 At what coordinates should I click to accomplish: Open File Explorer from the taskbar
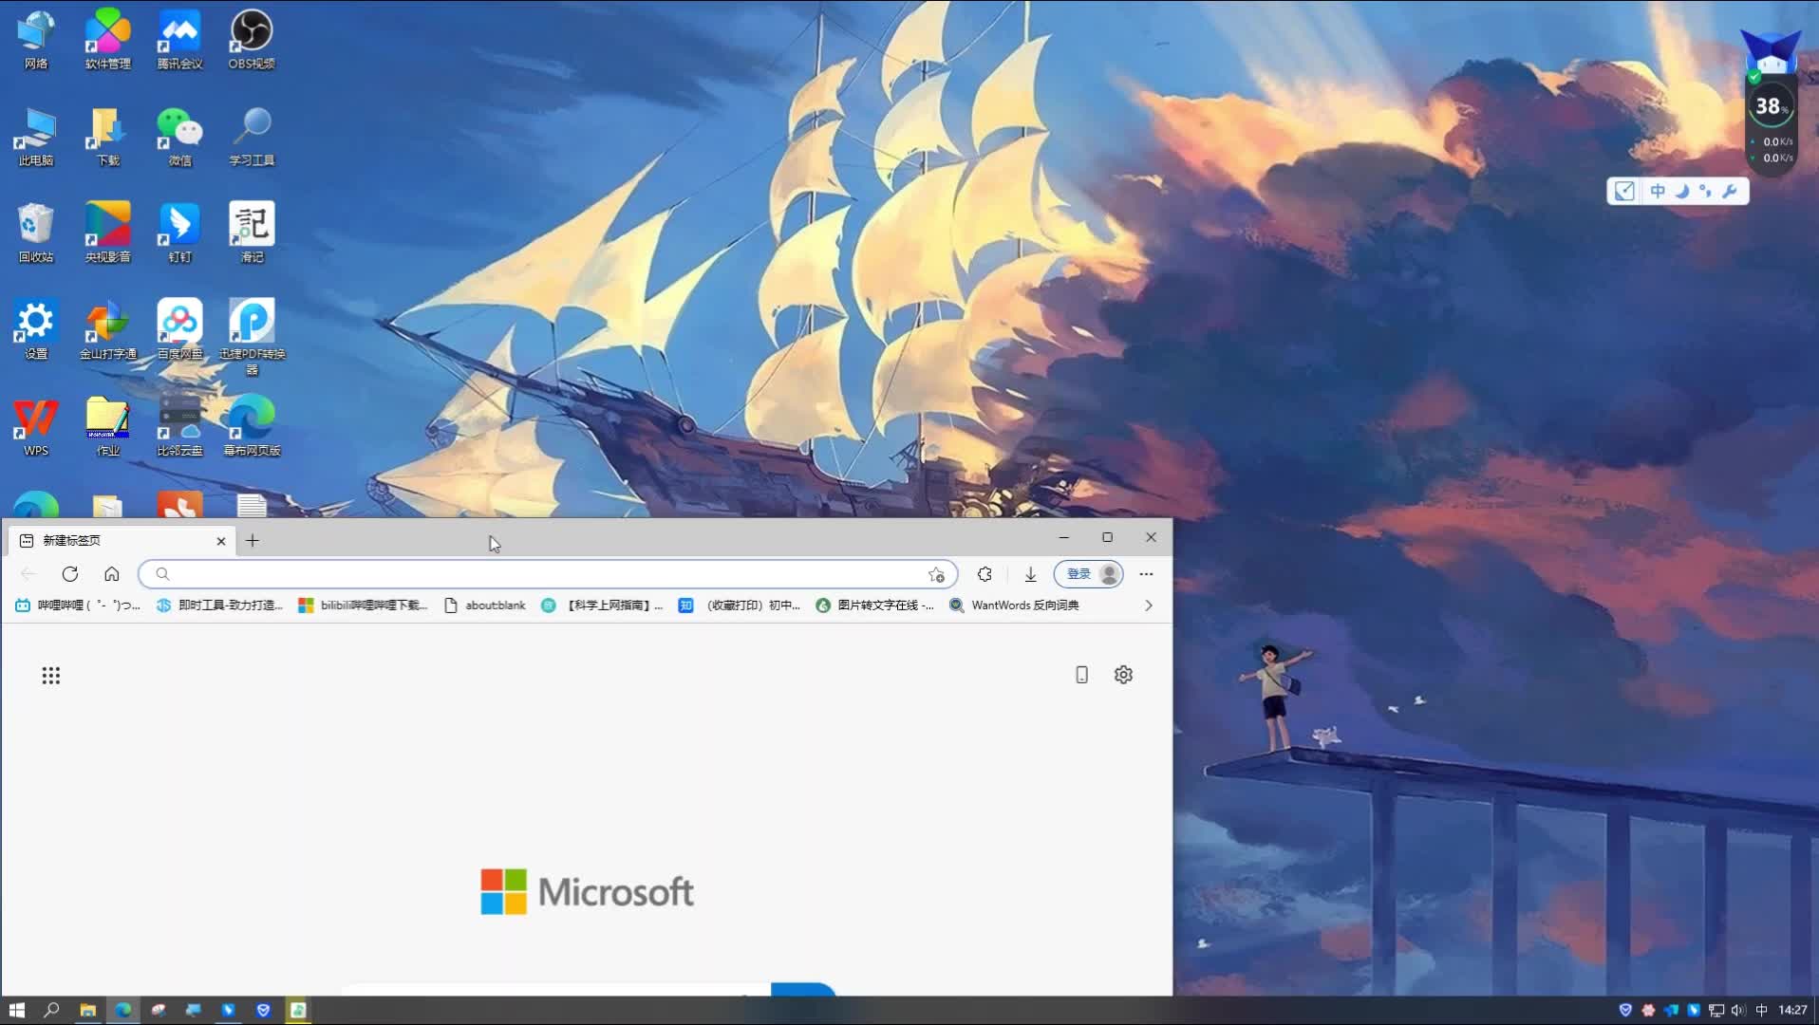pos(87,1011)
